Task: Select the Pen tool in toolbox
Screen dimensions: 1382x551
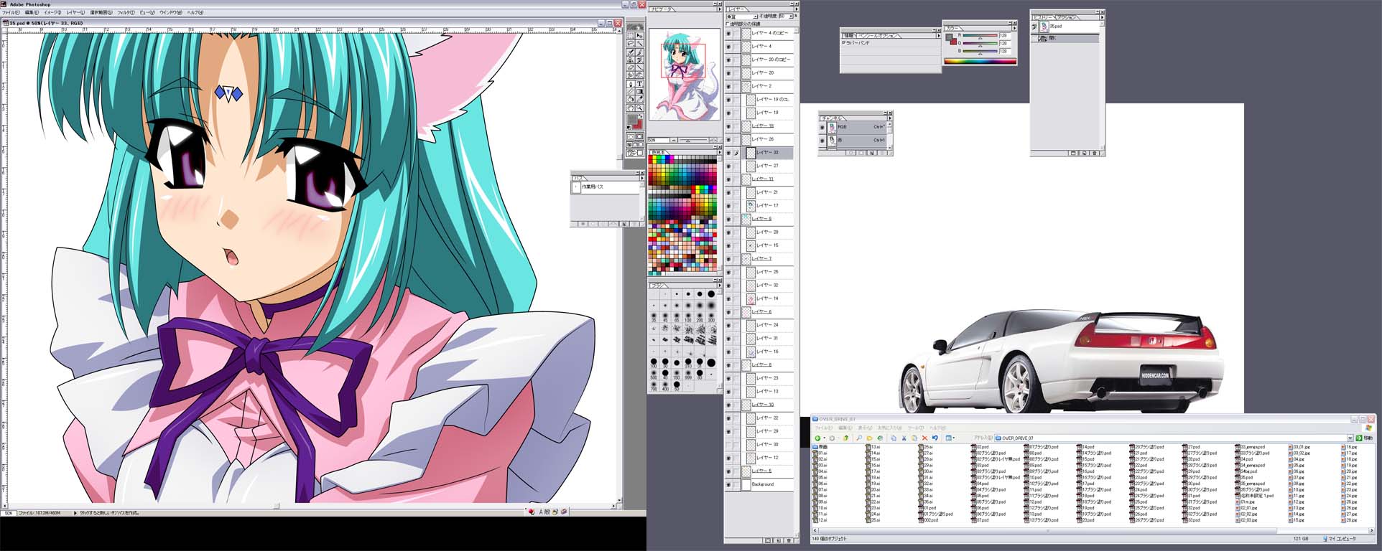Action: (x=631, y=83)
